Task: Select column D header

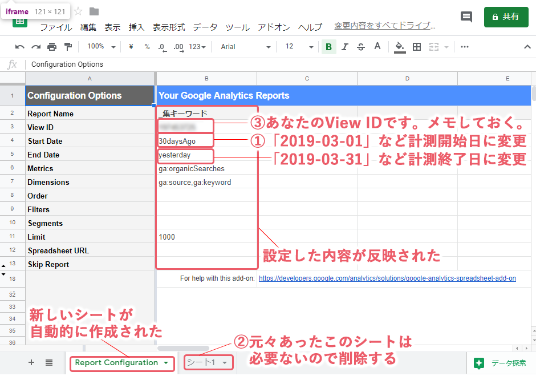Action: click(407, 78)
